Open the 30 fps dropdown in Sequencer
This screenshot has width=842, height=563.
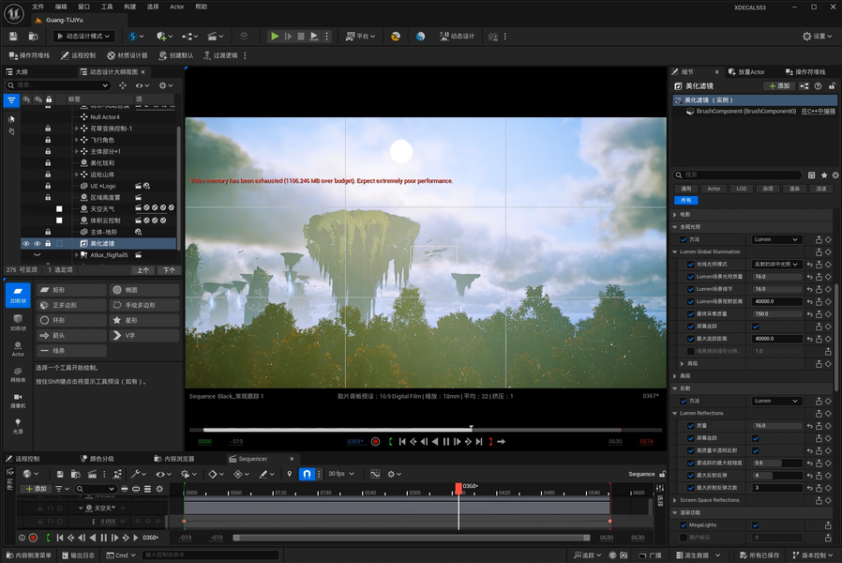[341, 474]
